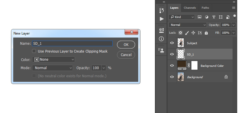This screenshot has width=248, height=113.
Task: Select the SD_1 layer name
Action: [x=190, y=54]
